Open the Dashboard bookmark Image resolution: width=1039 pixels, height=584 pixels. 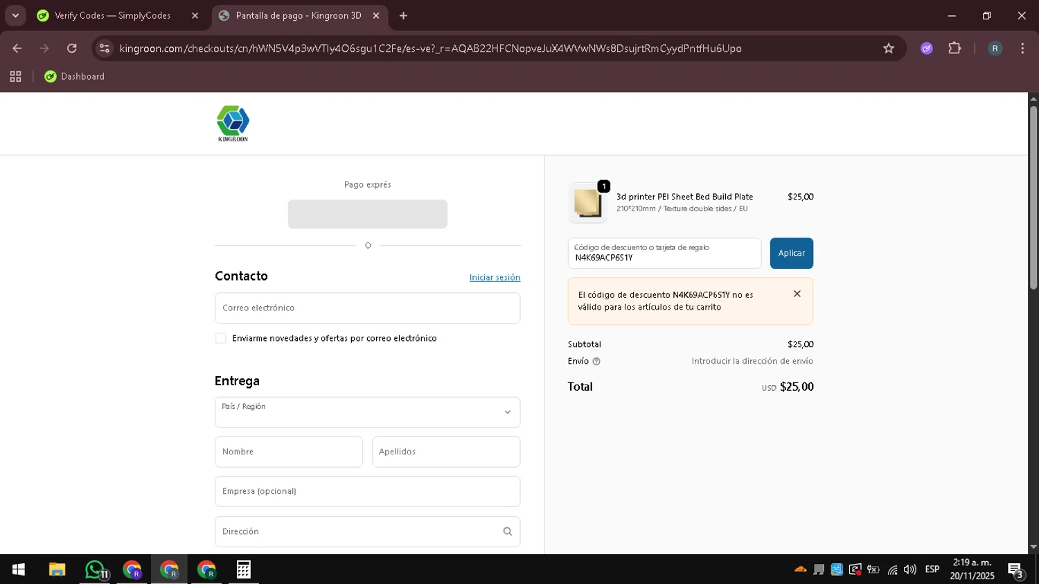[74, 77]
